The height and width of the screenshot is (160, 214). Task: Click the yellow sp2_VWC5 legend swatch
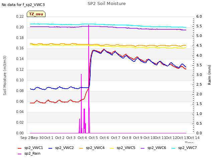112,148
